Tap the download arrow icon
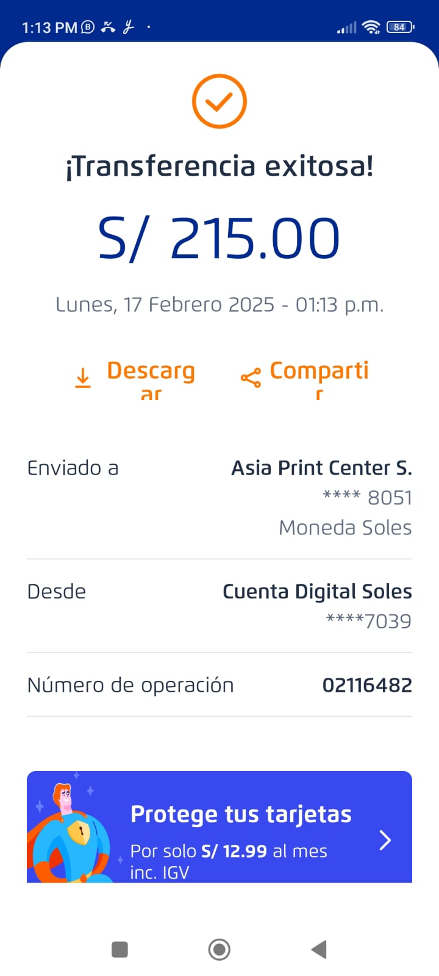439x976 pixels. click(x=83, y=378)
